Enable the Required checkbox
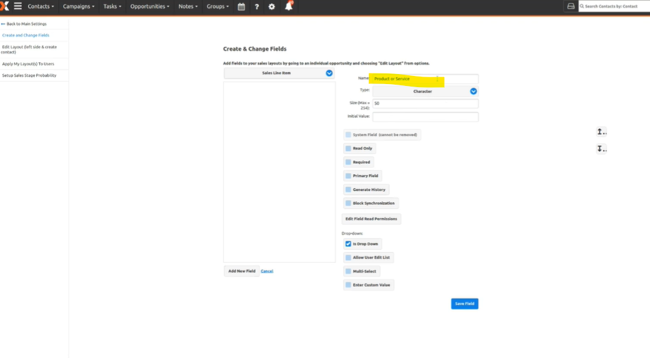This screenshot has height=358, width=650. click(x=348, y=162)
